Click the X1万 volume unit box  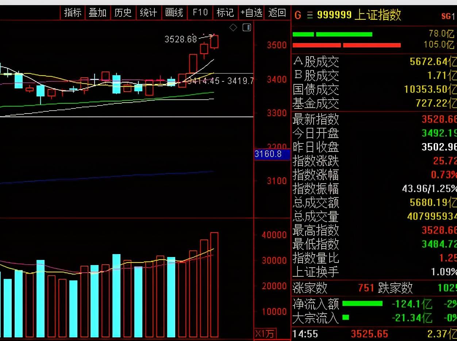click(265, 334)
